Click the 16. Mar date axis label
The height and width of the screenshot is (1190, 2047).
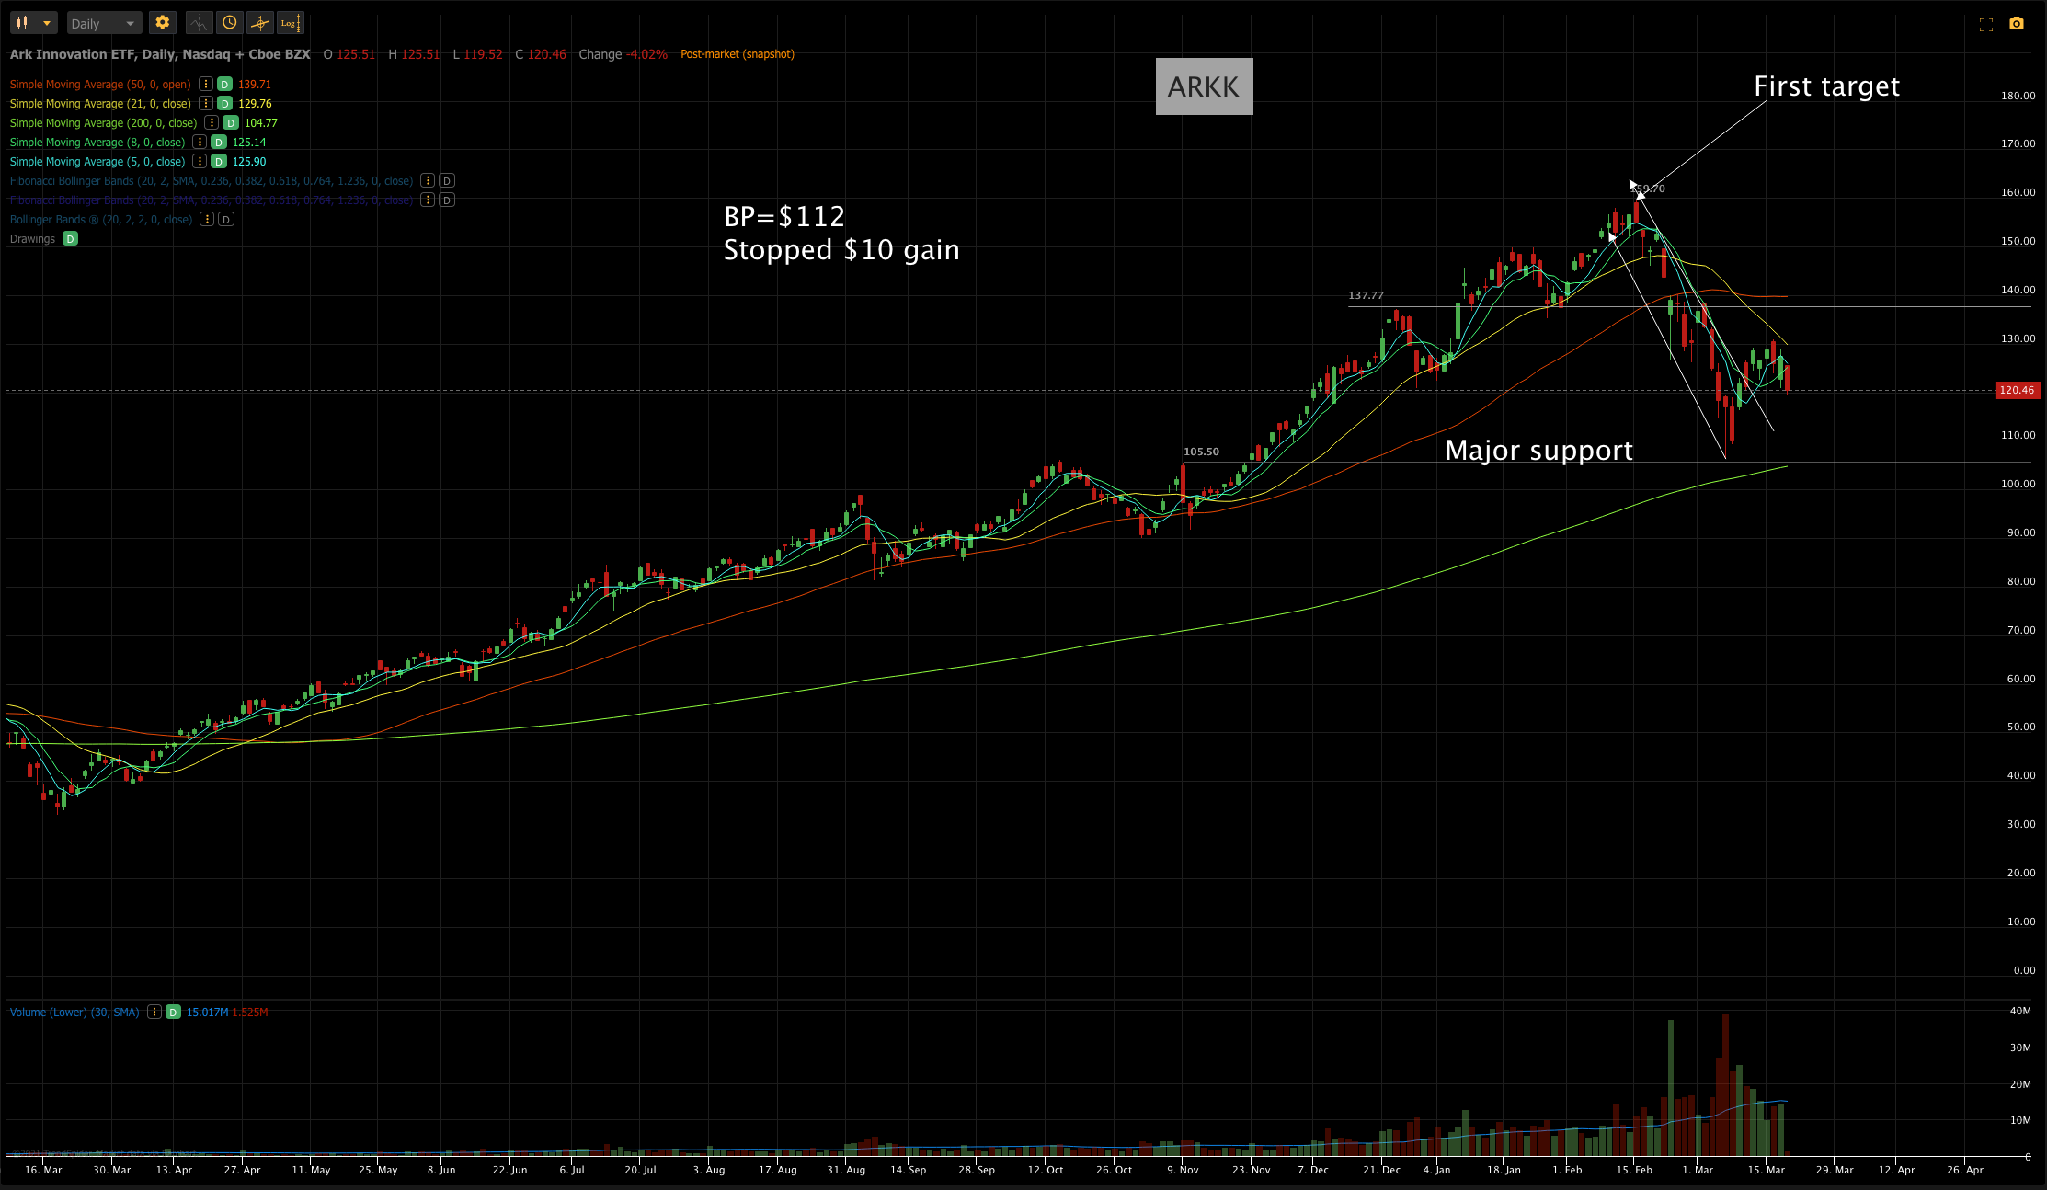click(43, 1170)
